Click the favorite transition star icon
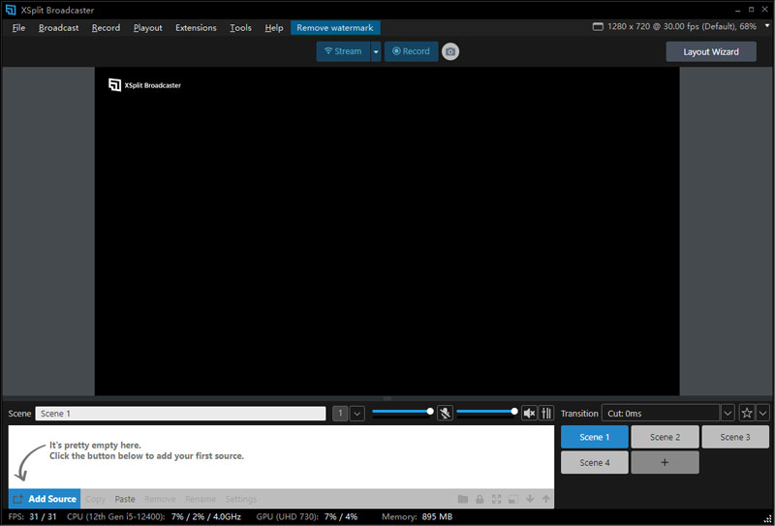 [x=747, y=413]
